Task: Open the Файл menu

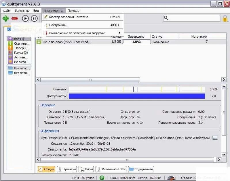Action: pyautogui.click(x=7, y=11)
